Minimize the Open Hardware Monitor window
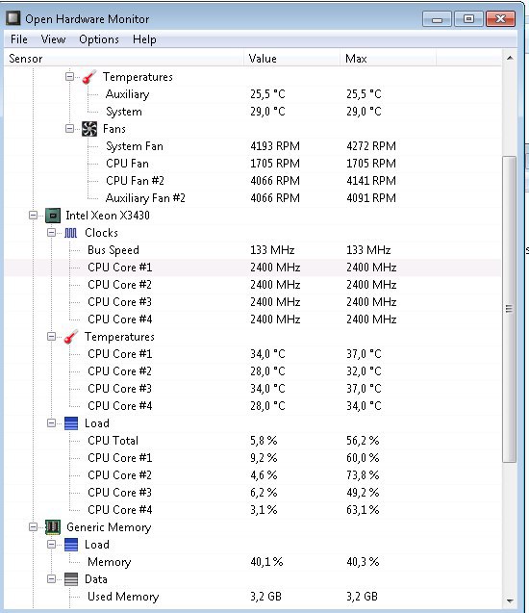Screen dimensions: 529x613 [437, 19]
